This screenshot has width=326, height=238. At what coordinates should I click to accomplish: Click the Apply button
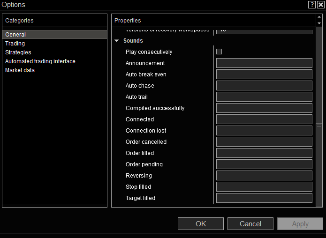[300, 223]
